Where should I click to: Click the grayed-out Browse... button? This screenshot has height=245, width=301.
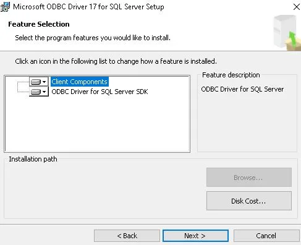pos(249,178)
